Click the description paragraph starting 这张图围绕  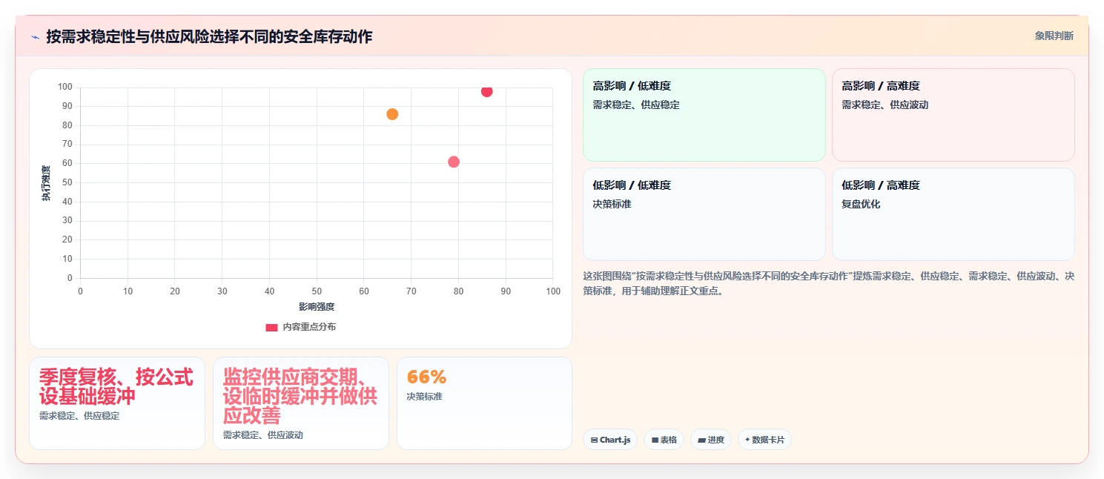point(829,283)
